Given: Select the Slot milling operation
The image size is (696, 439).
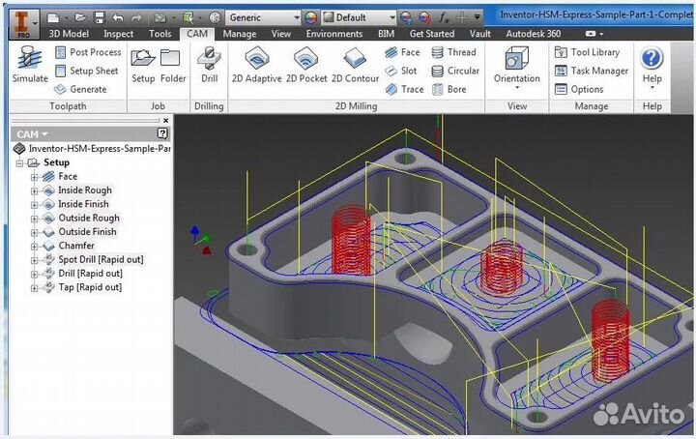Looking at the screenshot, I should coord(401,71).
